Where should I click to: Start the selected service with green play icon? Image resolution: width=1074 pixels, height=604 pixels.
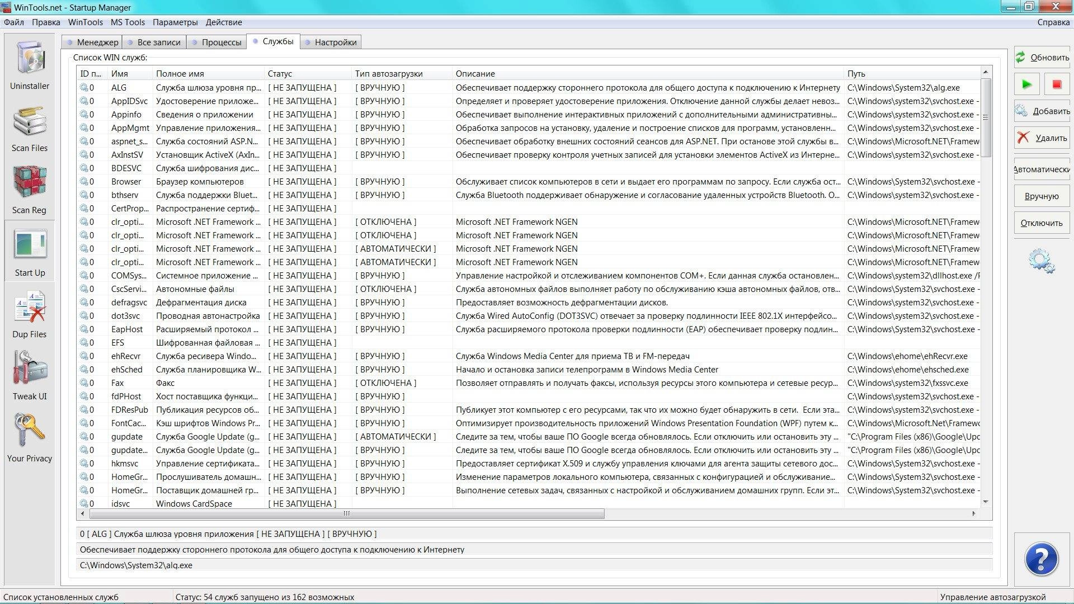(x=1026, y=84)
